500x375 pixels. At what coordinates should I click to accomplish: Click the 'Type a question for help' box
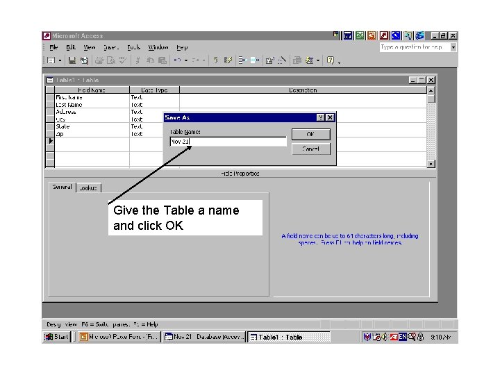click(415, 47)
